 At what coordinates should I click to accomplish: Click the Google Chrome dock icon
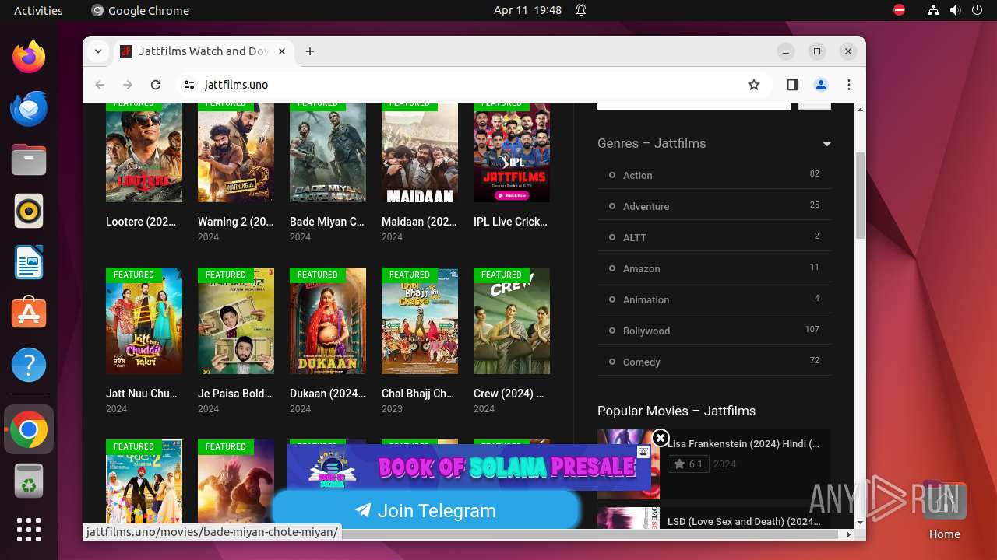tap(29, 429)
